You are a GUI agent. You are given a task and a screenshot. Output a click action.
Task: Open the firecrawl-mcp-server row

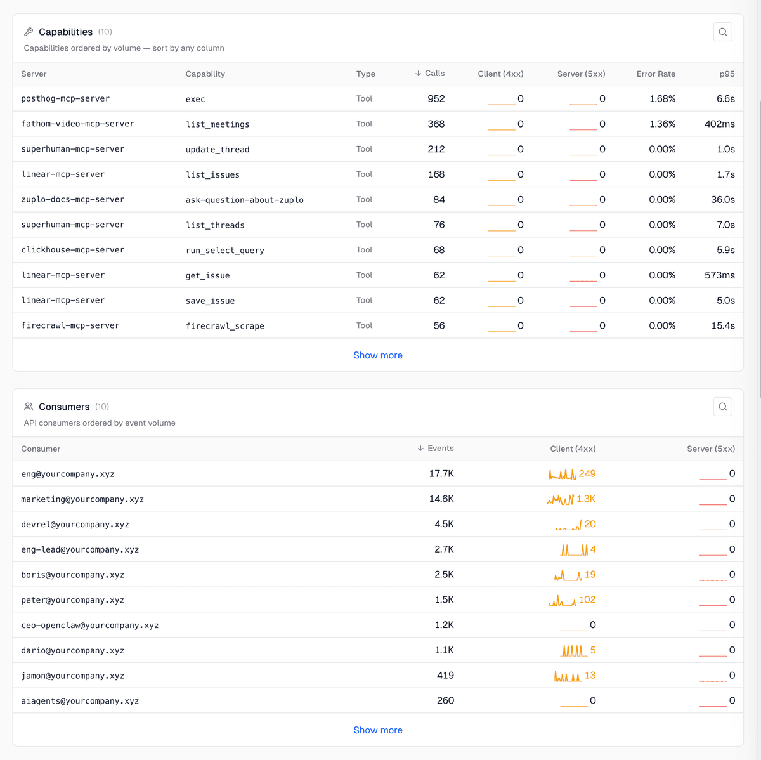click(x=378, y=325)
